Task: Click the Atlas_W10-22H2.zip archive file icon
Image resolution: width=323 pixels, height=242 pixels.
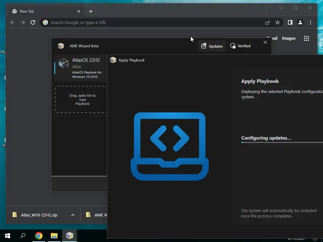Action: 15,215
